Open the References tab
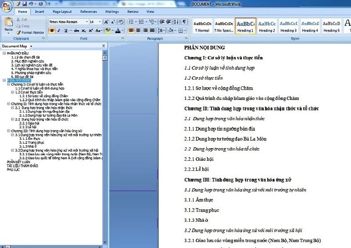Viewport: 351px width, 248px height. [89, 11]
